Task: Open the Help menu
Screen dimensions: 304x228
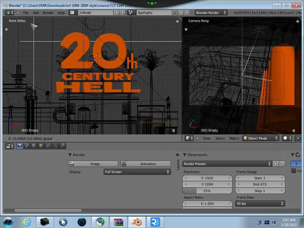Action: pyautogui.click(x=61, y=12)
